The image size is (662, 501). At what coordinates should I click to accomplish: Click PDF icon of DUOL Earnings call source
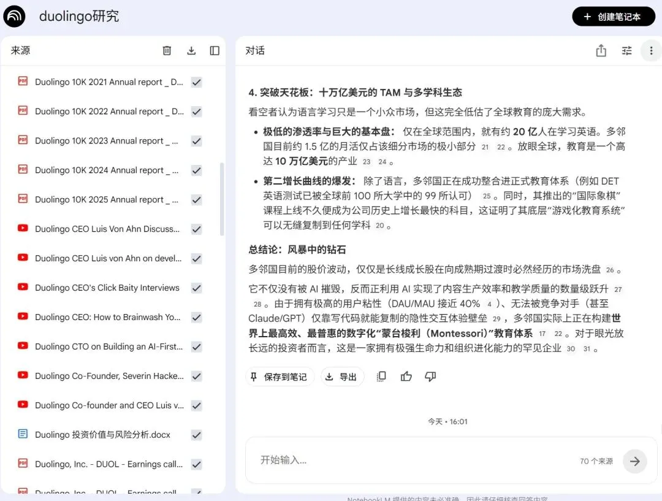(23, 463)
